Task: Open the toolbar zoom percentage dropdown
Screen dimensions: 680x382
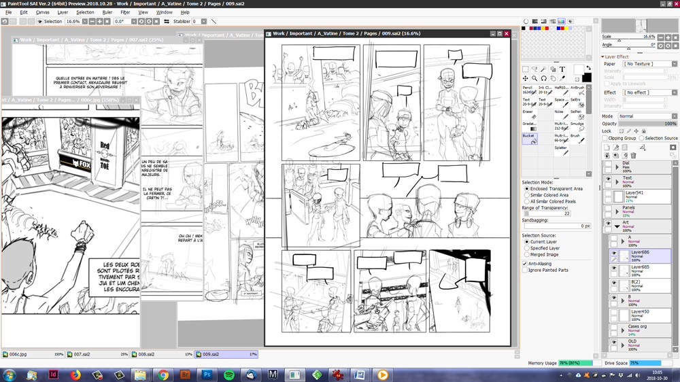Action: [84, 21]
